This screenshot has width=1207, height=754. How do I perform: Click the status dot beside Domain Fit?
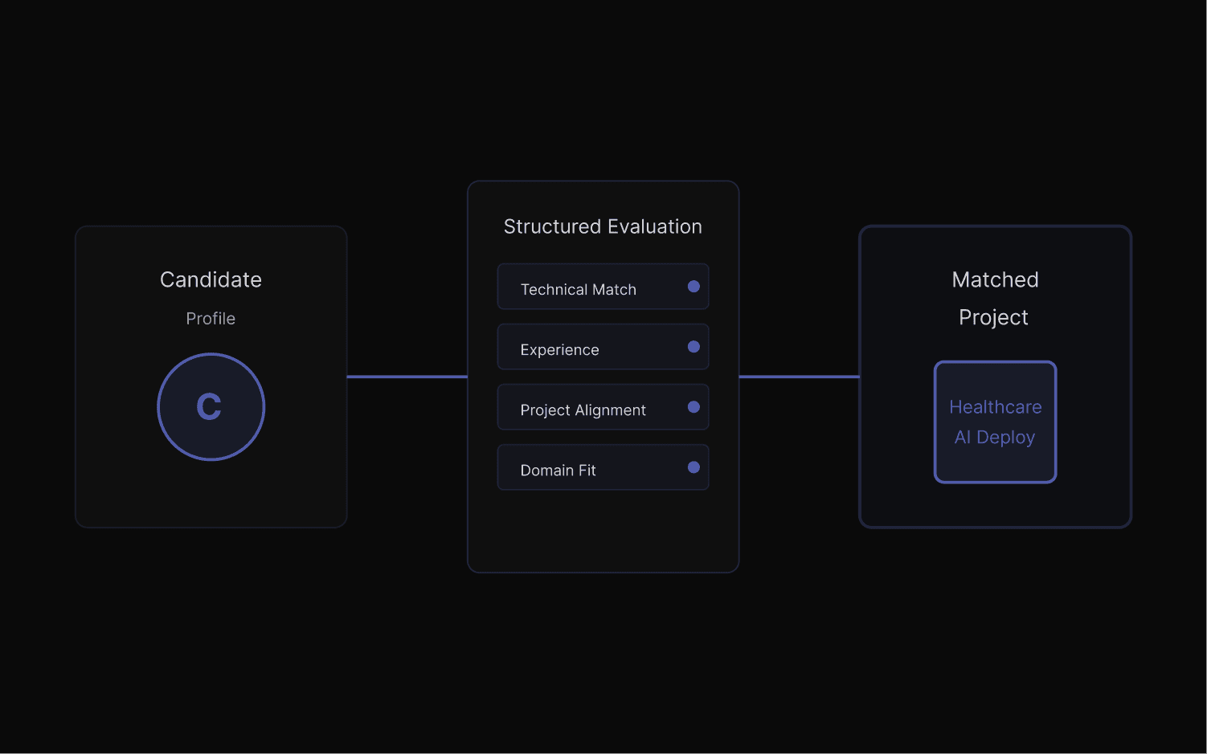693,467
